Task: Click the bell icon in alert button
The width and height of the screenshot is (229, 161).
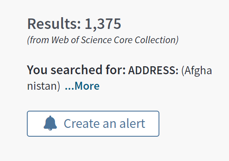Action: pyautogui.click(x=50, y=123)
